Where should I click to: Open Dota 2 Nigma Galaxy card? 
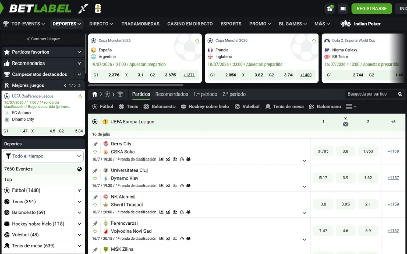pyautogui.click(x=363, y=58)
